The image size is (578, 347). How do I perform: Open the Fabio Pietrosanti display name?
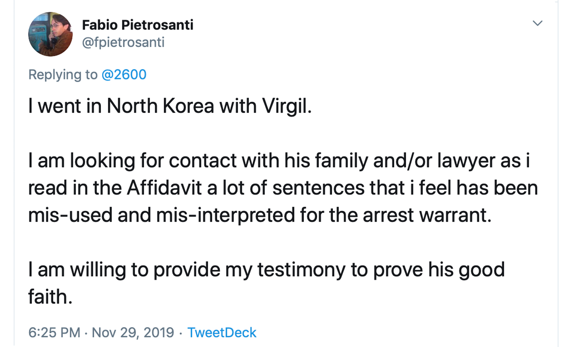click(138, 25)
